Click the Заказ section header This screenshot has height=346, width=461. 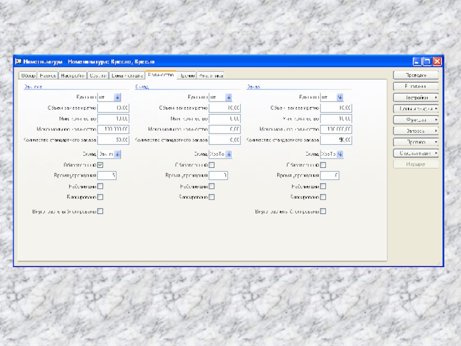(253, 86)
